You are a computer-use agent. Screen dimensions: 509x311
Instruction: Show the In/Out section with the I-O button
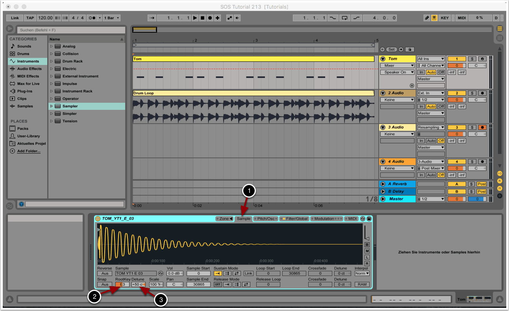coord(500,173)
